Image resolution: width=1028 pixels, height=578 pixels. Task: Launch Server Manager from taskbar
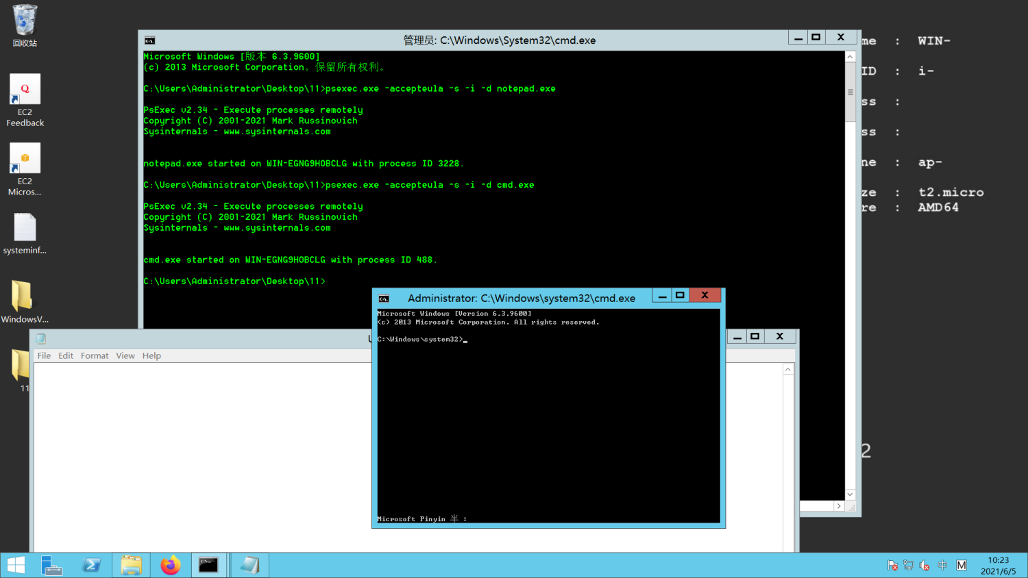click(52, 566)
